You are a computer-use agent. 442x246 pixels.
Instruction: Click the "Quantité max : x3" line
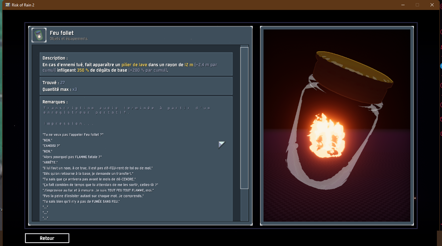tap(60, 89)
